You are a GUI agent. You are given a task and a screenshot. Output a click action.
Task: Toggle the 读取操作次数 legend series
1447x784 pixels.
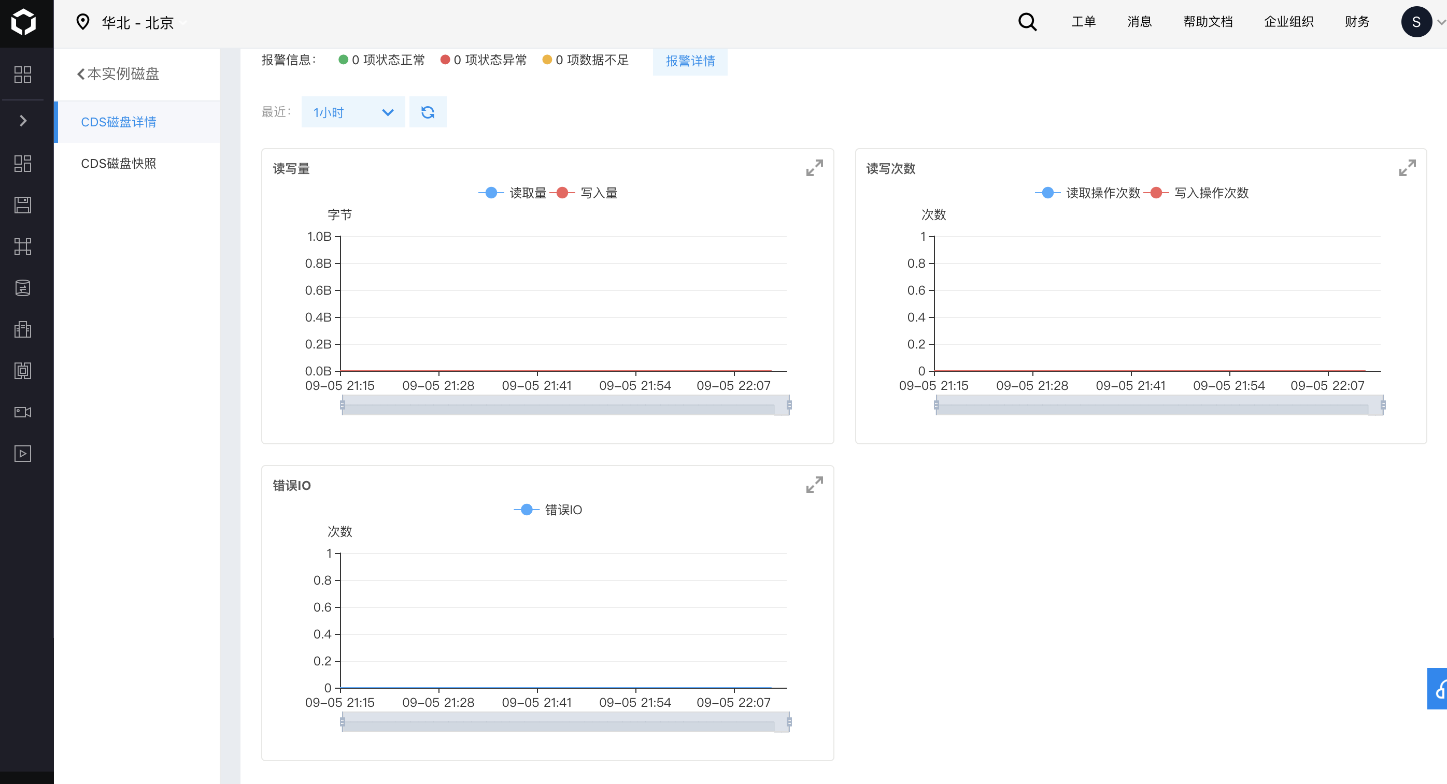pos(1087,193)
